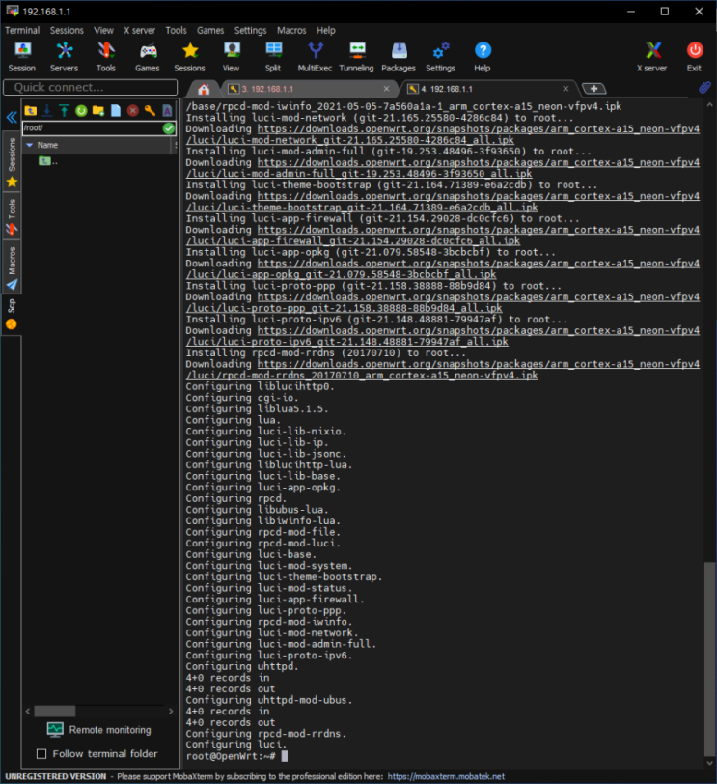
Task: Click the Name column sort arrow
Action: (29, 145)
